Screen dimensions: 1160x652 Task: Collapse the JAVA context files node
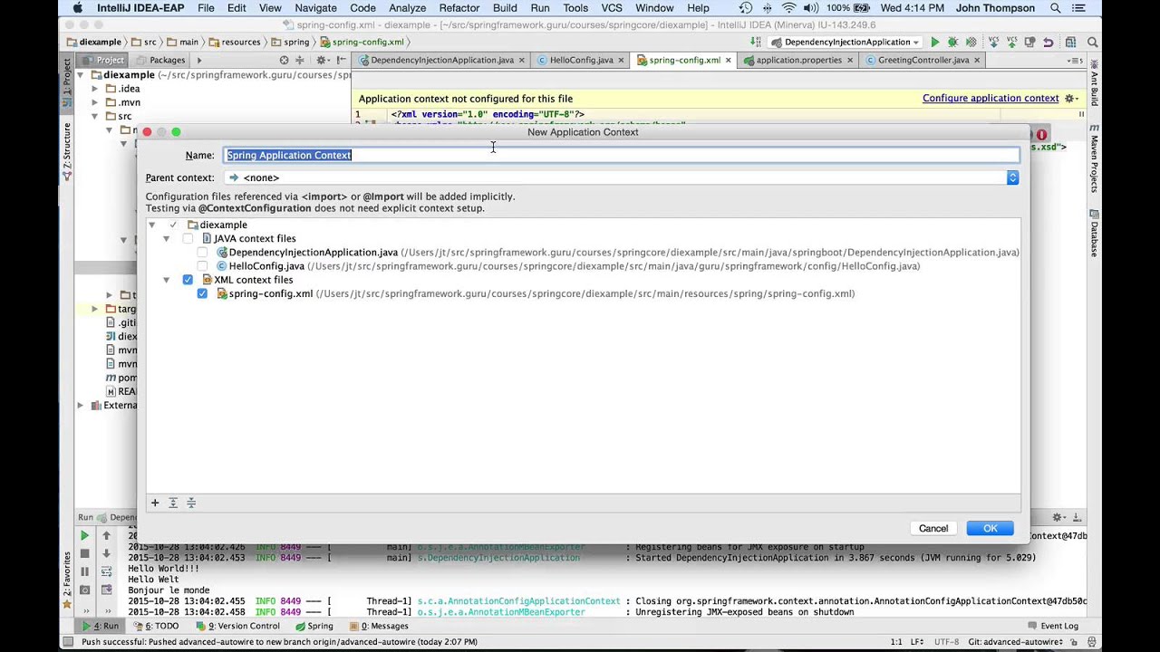coord(166,238)
